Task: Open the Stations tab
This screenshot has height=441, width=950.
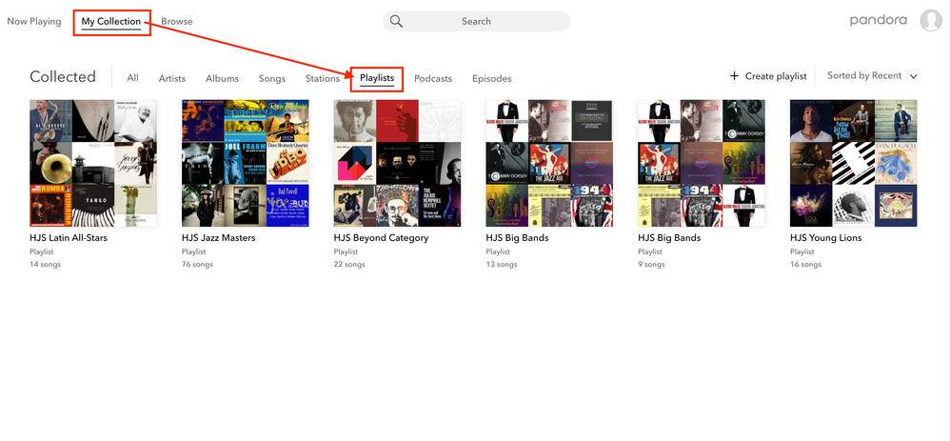Action: pos(323,78)
